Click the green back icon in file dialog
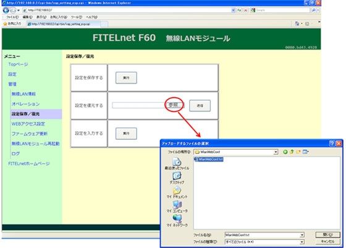 285,152
